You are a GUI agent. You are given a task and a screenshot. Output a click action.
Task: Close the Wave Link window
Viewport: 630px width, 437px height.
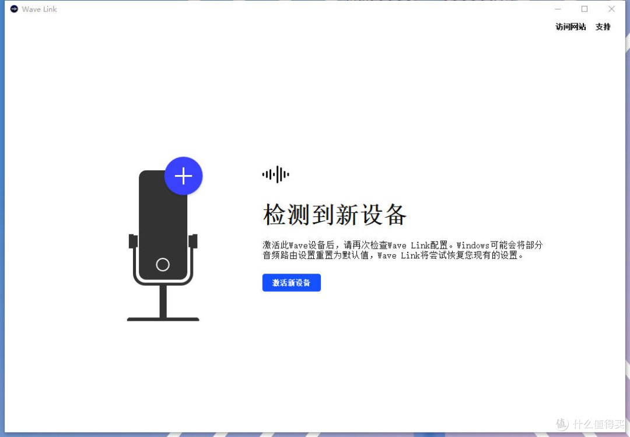tap(611, 9)
